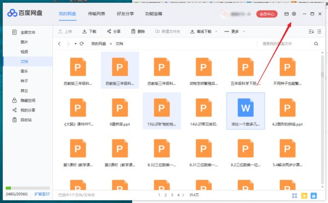The height and width of the screenshot is (203, 328).
Task: Click the 文档 breadcrumb item
Action: pyautogui.click(x=119, y=44)
